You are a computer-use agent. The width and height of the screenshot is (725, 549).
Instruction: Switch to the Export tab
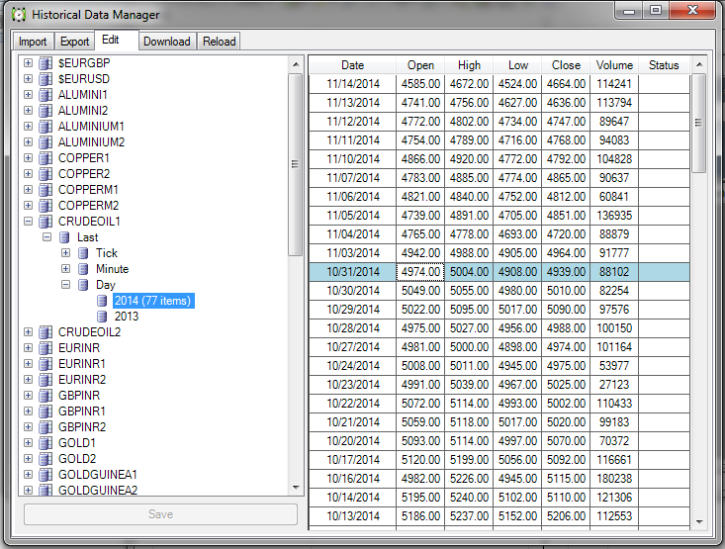pos(75,42)
